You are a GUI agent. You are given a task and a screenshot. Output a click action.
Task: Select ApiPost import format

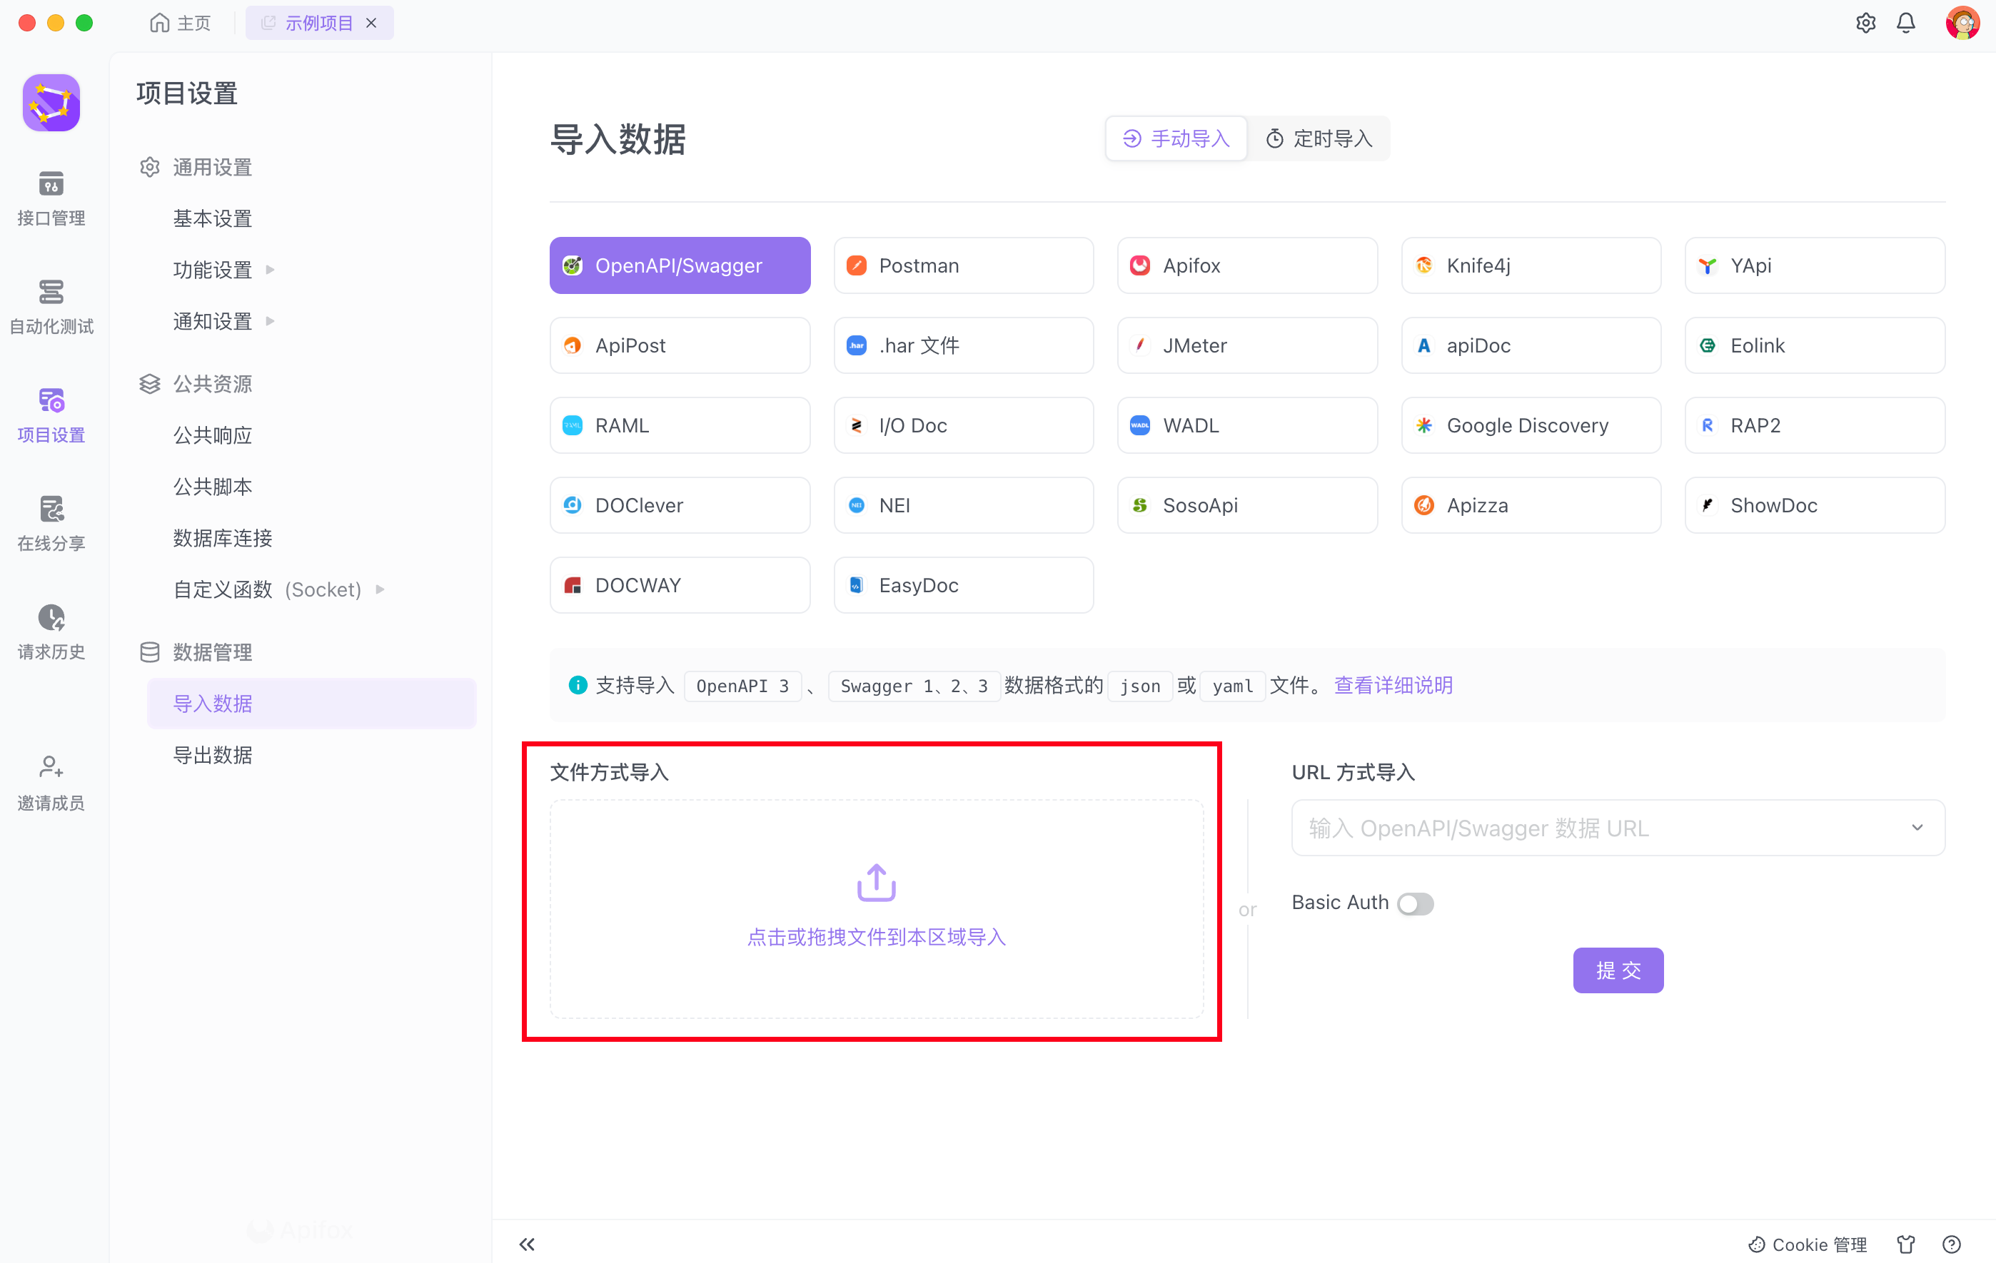[680, 345]
